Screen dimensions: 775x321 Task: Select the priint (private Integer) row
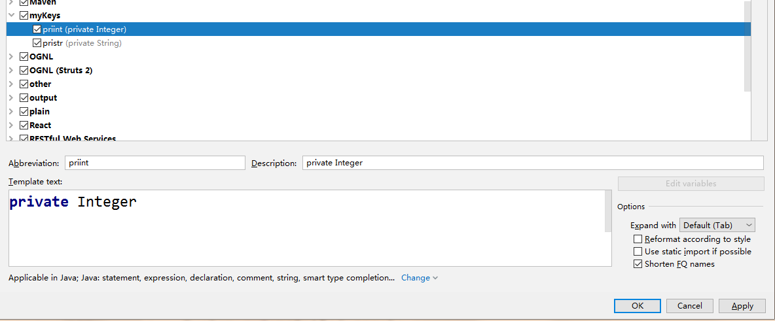pos(378,29)
